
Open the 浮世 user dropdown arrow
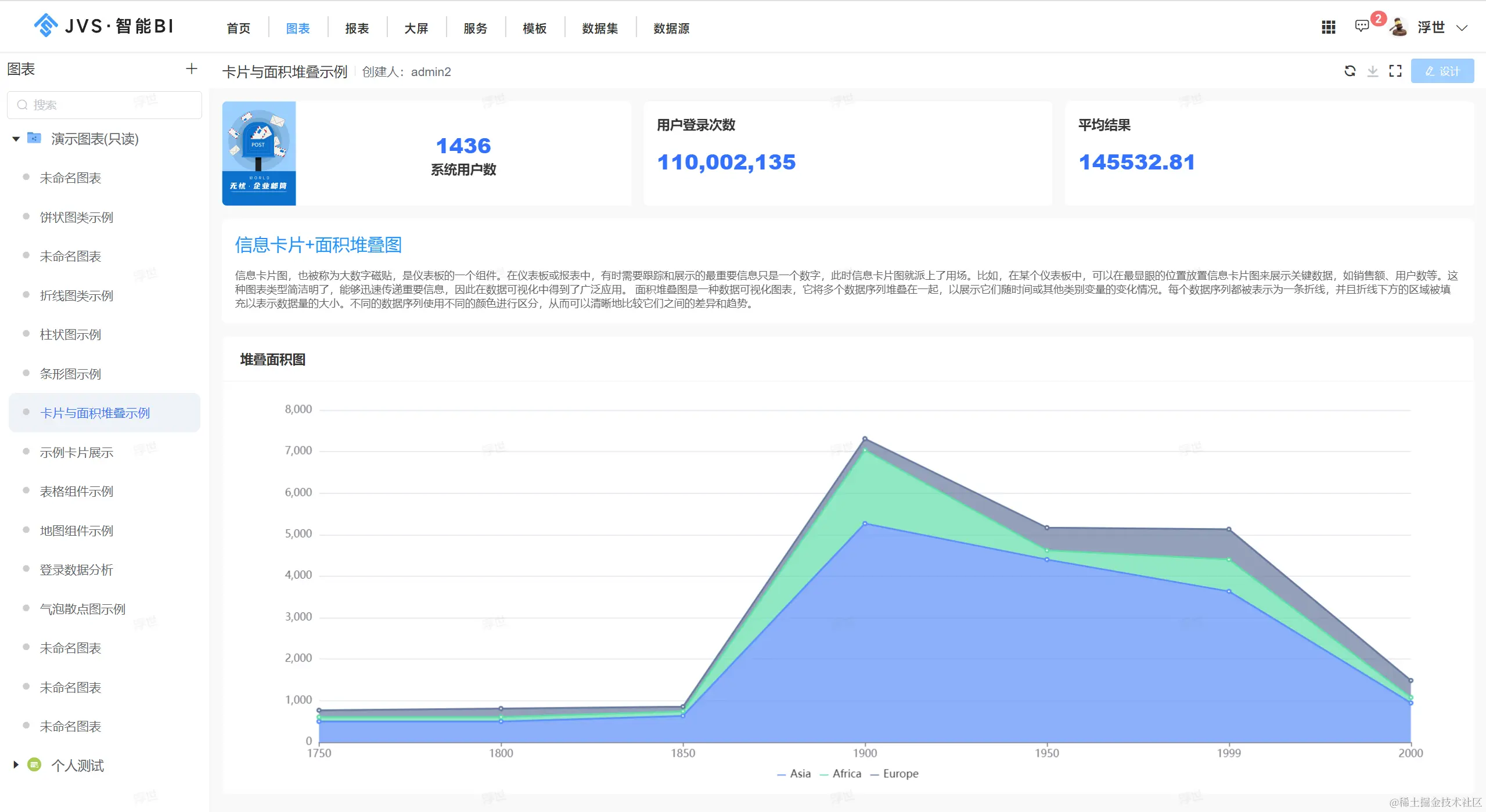tap(1462, 28)
